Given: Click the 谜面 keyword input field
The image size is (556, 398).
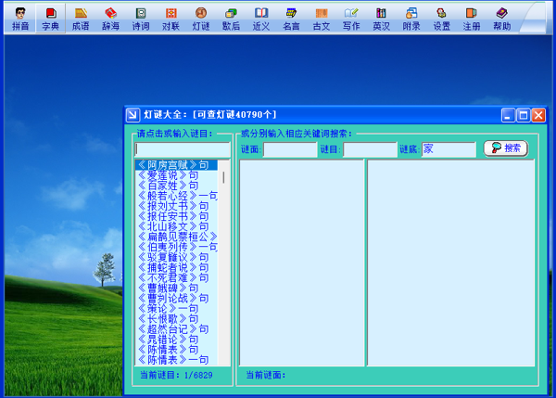Looking at the screenshot, I should [x=290, y=149].
